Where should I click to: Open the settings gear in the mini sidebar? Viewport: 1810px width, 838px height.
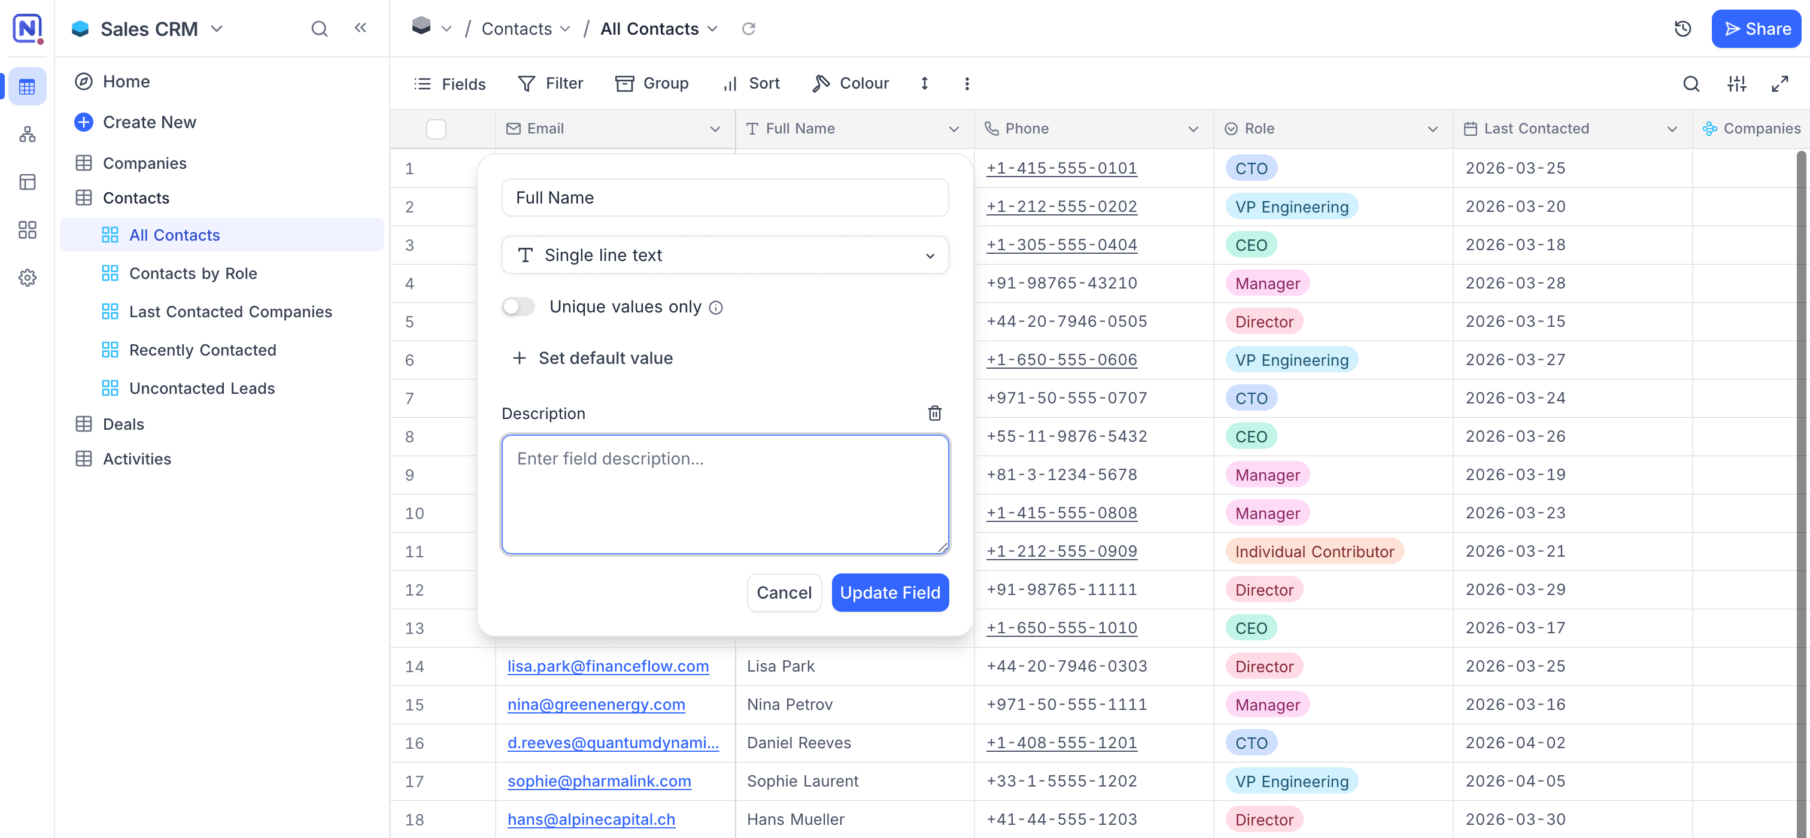coord(28,278)
